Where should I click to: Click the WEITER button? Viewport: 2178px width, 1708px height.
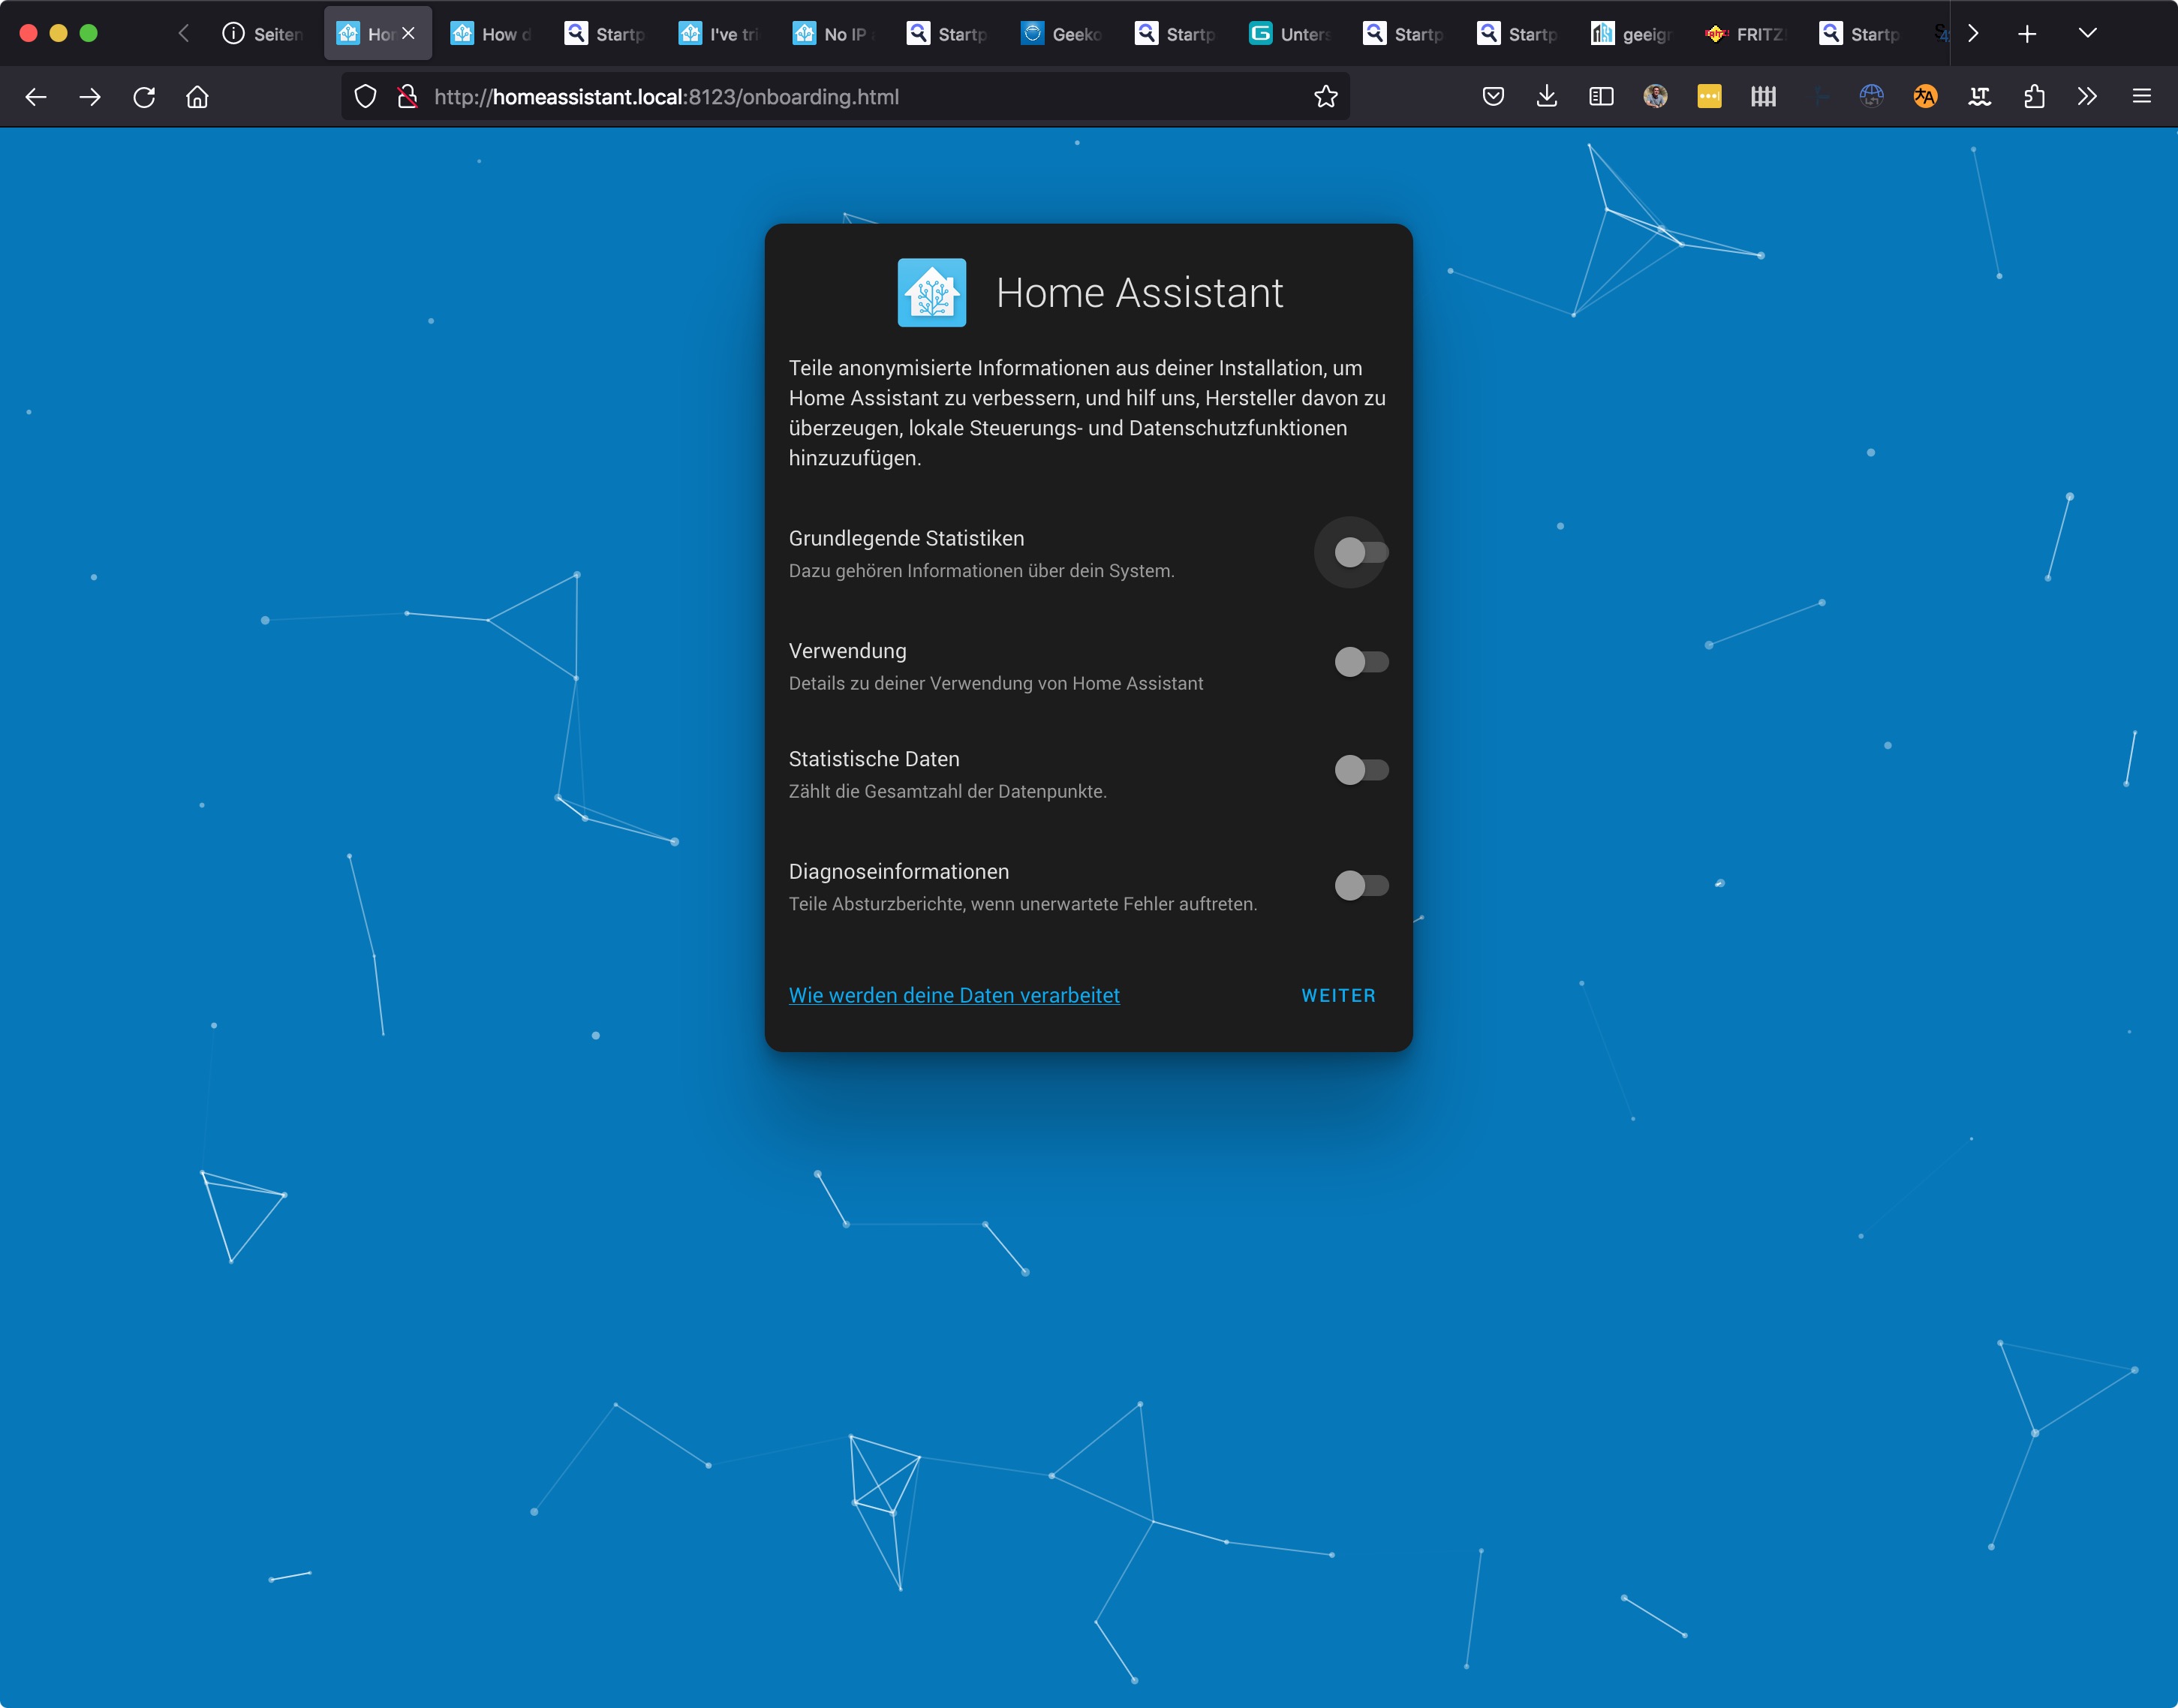1338,996
